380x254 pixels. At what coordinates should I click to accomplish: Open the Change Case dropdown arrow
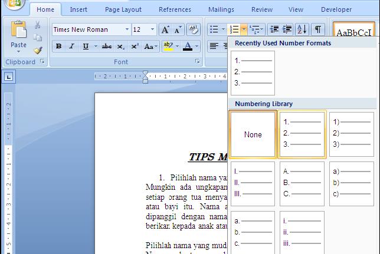(156, 46)
